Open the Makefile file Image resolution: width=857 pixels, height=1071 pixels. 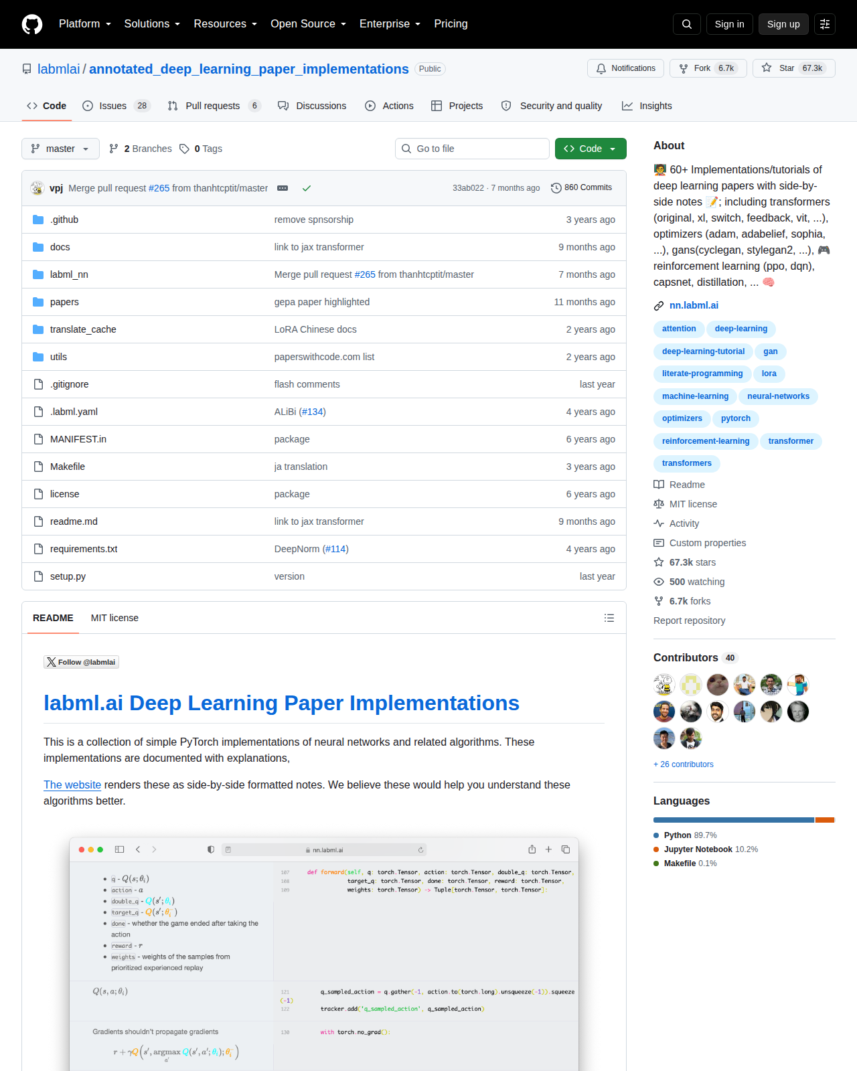[x=68, y=467]
